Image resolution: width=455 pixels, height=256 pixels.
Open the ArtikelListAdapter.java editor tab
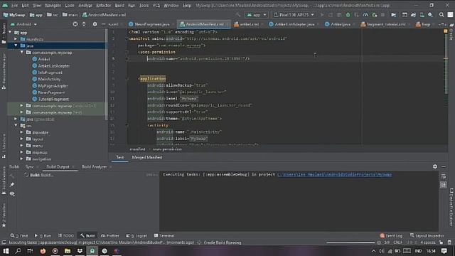(294, 24)
